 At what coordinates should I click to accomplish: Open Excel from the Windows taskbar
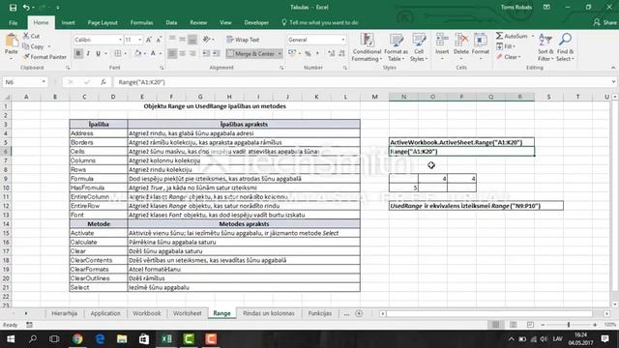pyautogui.click(x=166, y=339)
